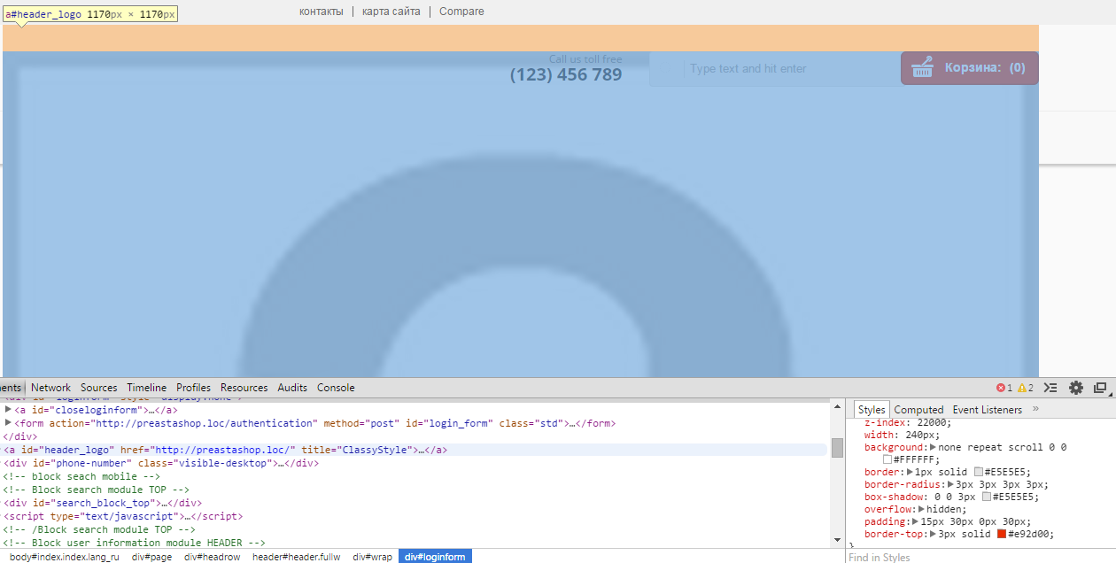Viewport: 1116px width, 563px height.
Task: Select the div#loginform breadcrumb
Action: 435,557
